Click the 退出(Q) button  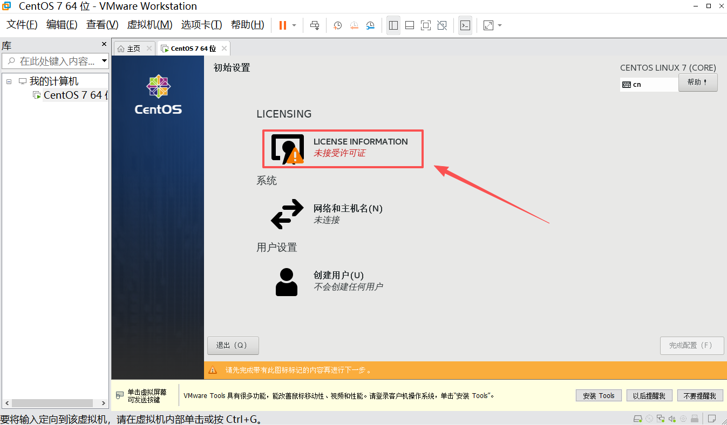tap(233, 346)
